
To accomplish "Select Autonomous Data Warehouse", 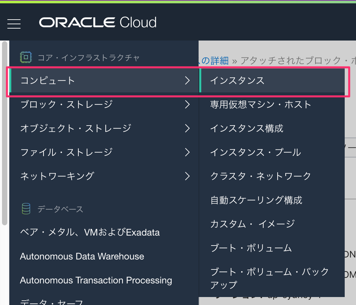I will (x=82, y=256).
